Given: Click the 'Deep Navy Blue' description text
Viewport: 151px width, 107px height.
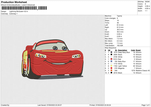Looking at the screenshot, I should [124, 52].
